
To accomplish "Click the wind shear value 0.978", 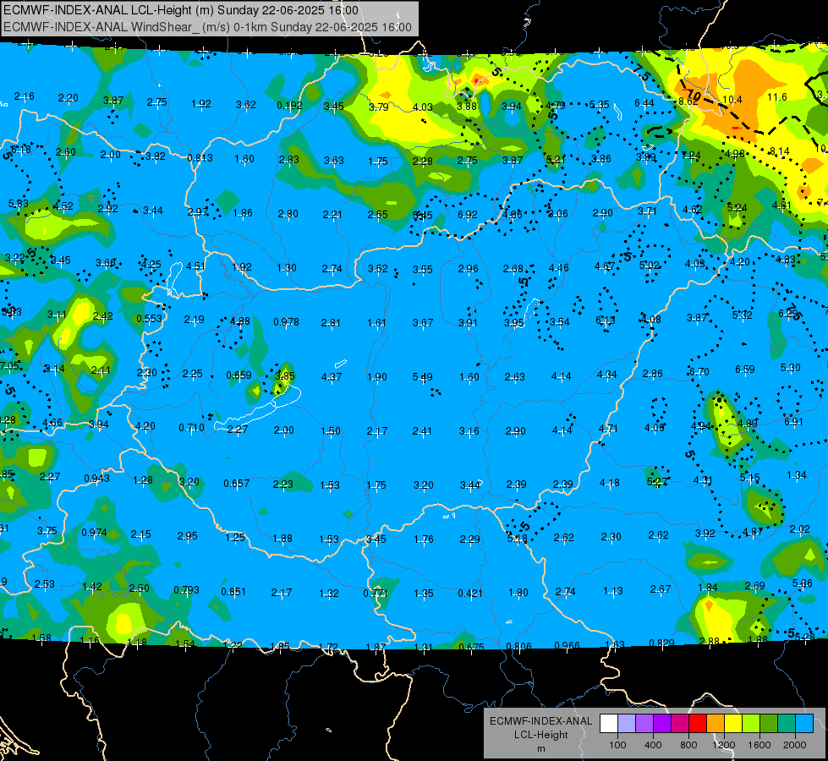I will click(286, 321).
